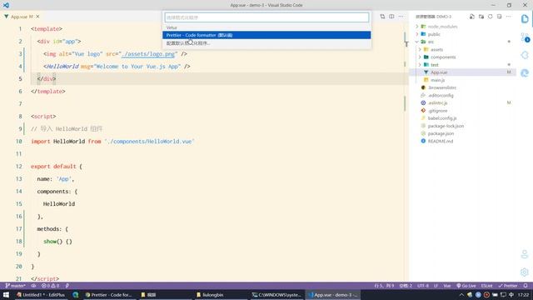
Task: Click the assets/logo.png path link in code
Action: pyautogui.click(x=149, y=53)
